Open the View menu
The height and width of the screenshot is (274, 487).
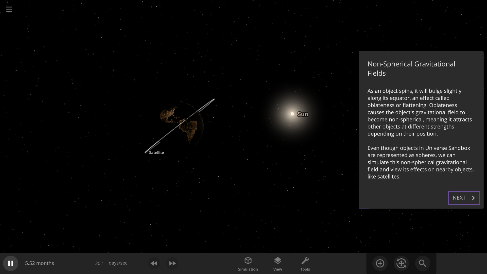point(277,264)
